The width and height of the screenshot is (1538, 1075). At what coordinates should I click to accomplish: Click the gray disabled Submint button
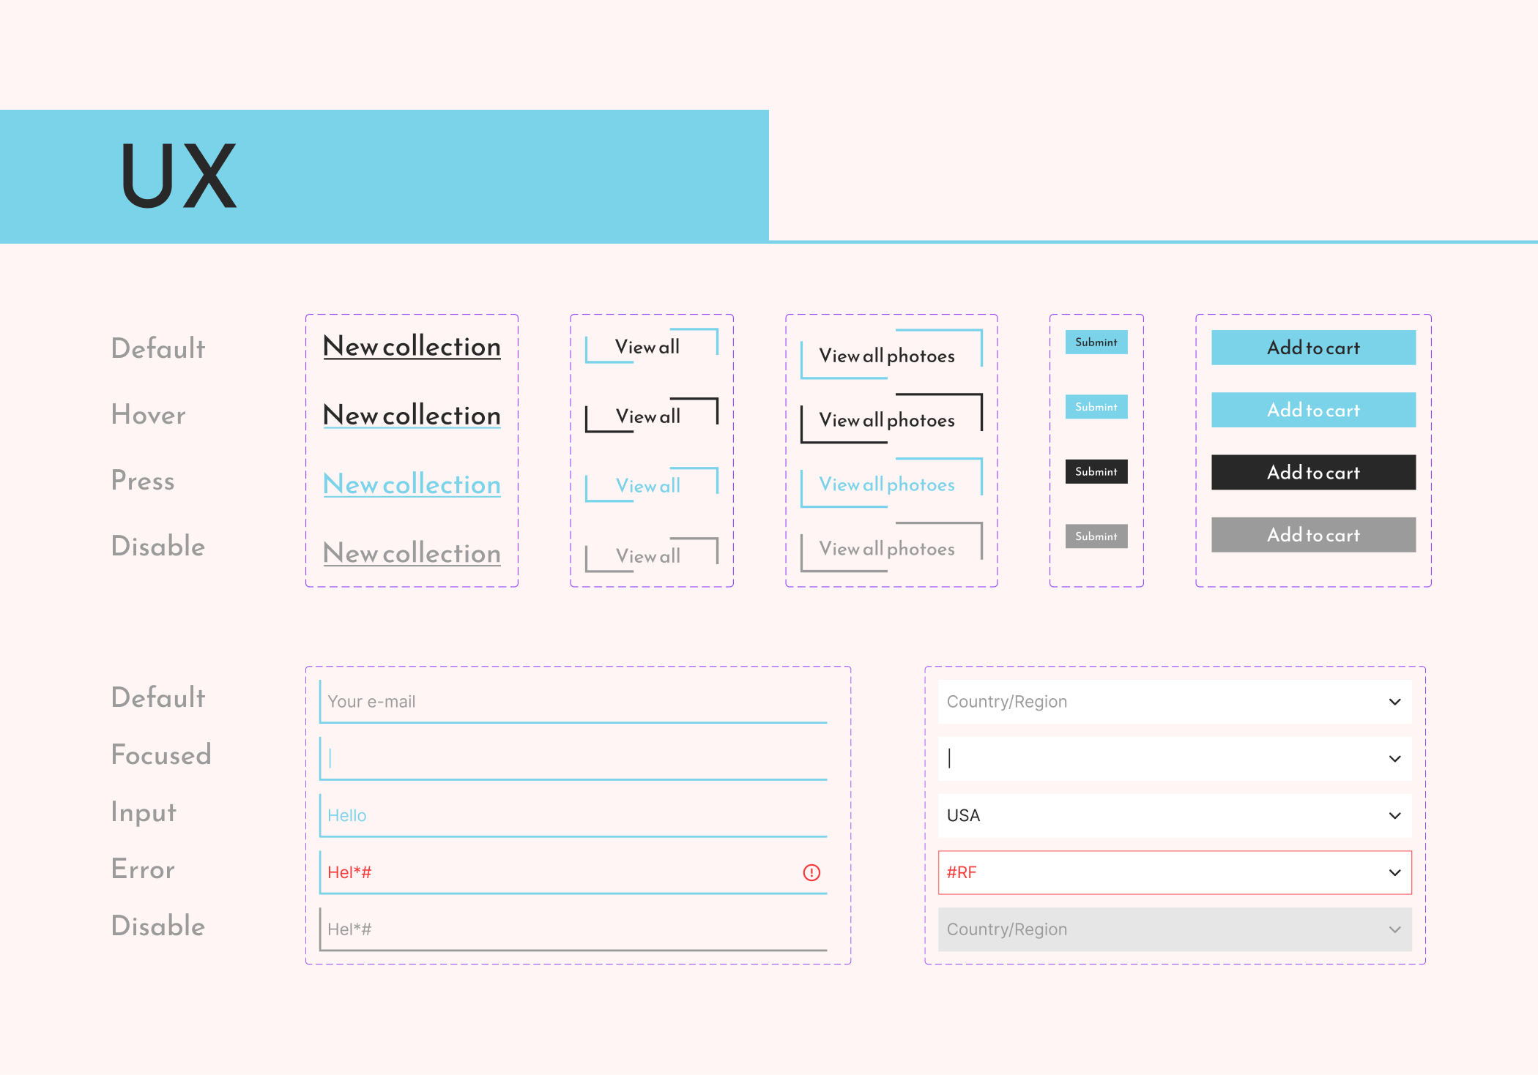click(x=1096, y=536)
